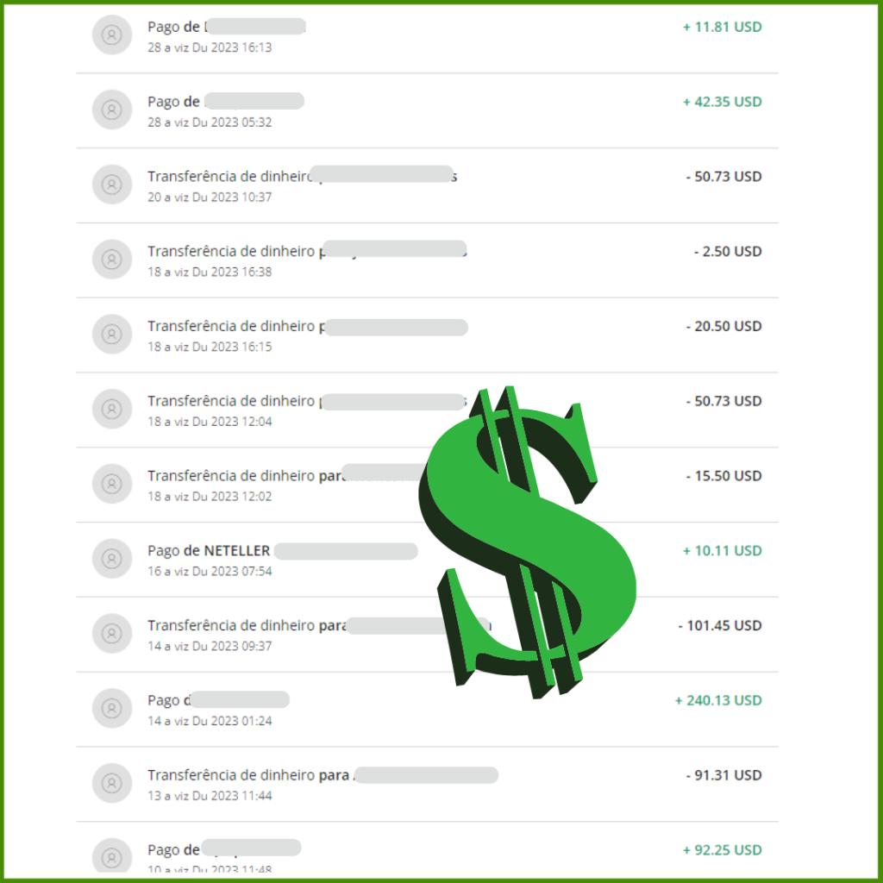Click the large green dollar sign graphic

[x=528, y=542]
